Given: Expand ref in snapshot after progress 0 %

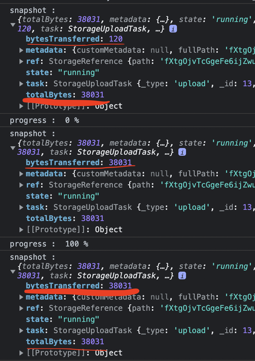Looking at the screenshot, I should (x=21, y=185).
